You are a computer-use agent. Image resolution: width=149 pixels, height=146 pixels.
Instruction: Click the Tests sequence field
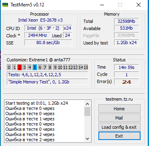[x=47, y=75]
